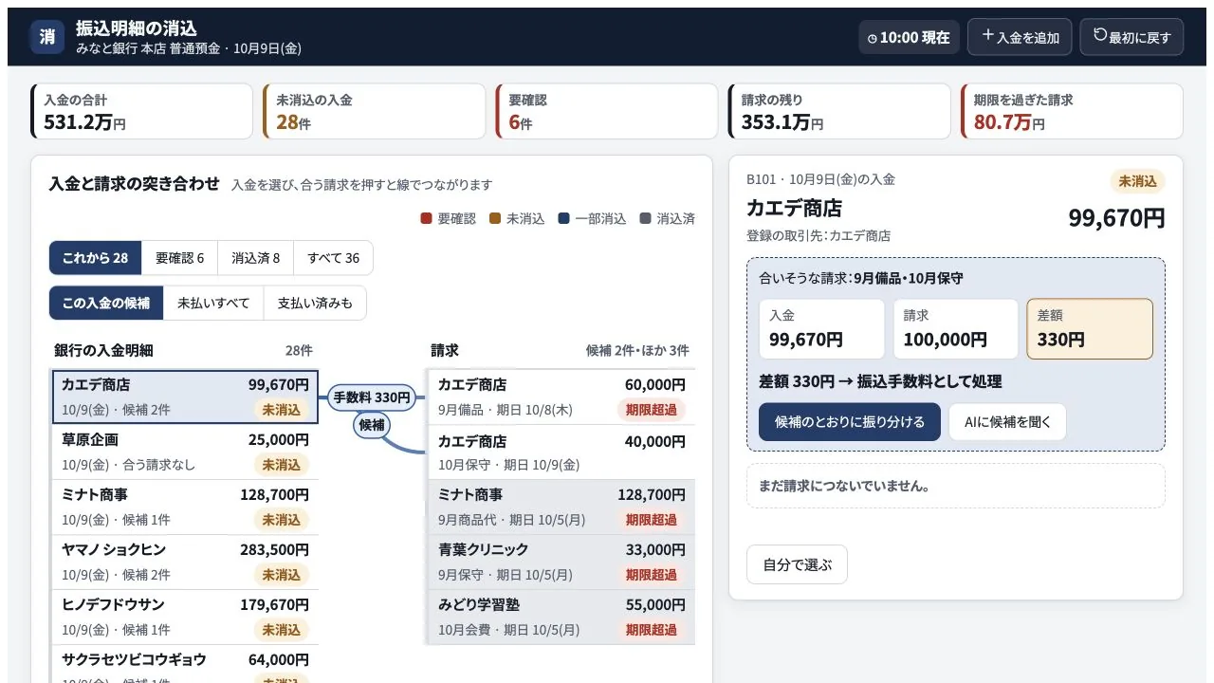This screenshot has height=683, width=1214.
Task: Select the 青葉クリニック 33,000円 invoice
Action: [x=561, y=562]
